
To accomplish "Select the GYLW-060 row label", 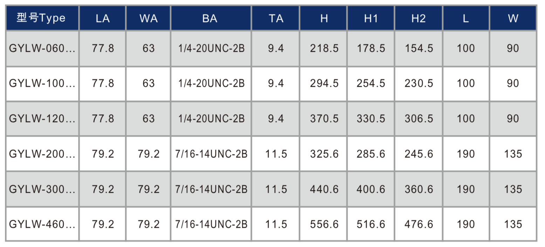I will (x=42, y=48).
